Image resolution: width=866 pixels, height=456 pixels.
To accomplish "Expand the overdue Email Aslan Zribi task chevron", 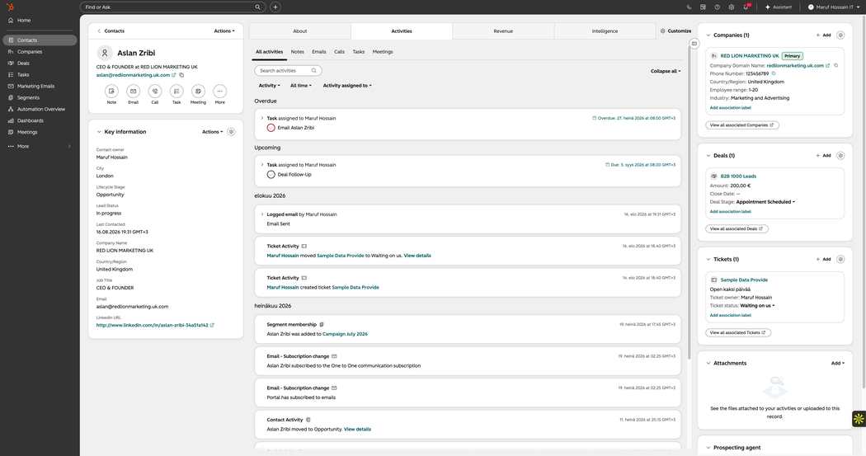I will coord(261,118).
